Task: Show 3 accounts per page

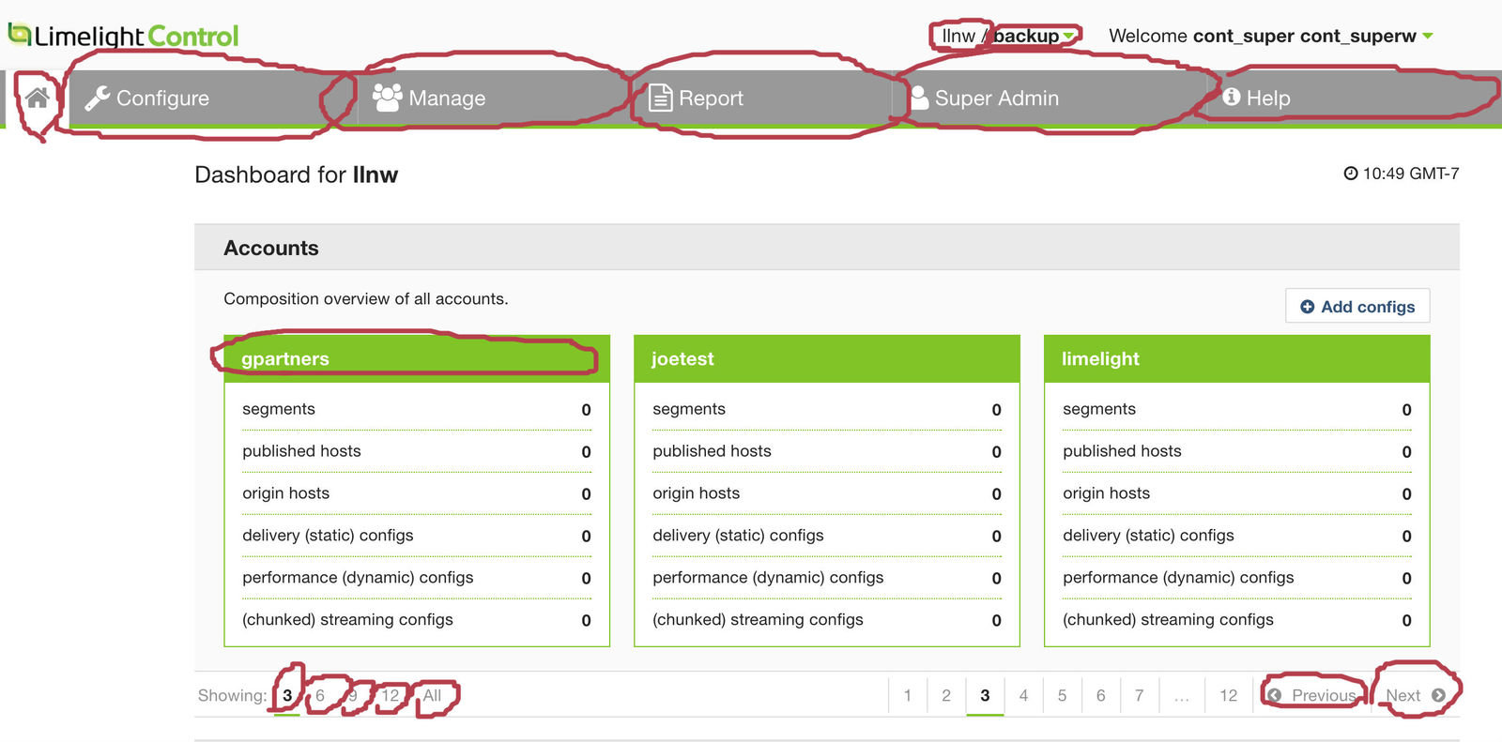Action: tap(287, 695)
